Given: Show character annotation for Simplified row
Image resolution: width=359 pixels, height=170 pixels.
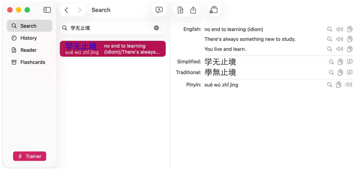Looking at the screenshot, I should click(350, 62).
